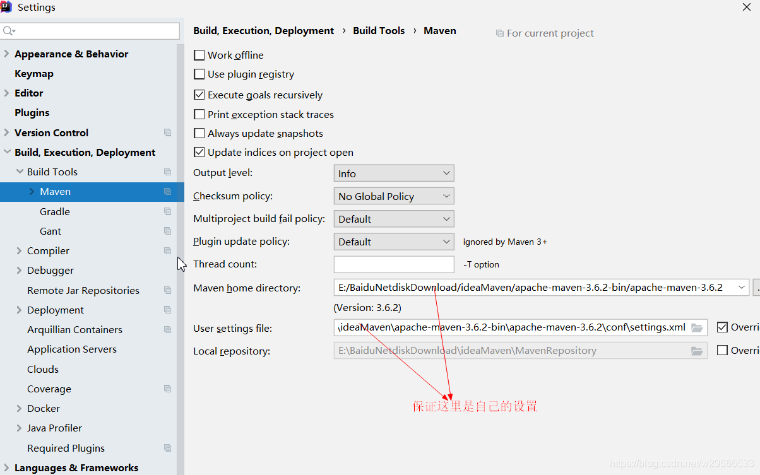
Task: Select Application Servers in sidebar
Action: coord(72,349)
